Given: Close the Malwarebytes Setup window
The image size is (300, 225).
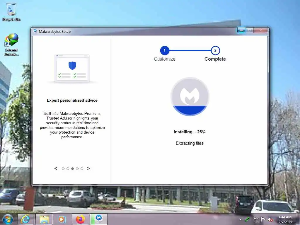Looking at the screenshot, I should point(260,30).
